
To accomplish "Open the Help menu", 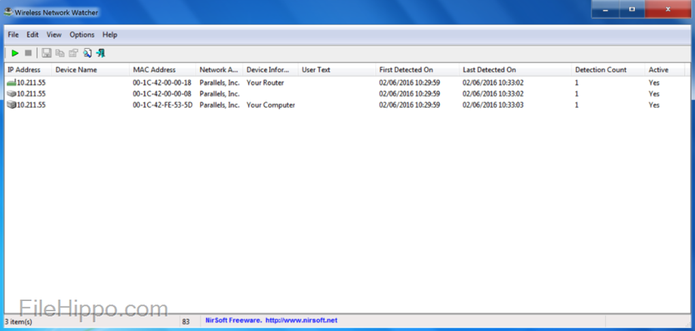I will coord(110,35).
